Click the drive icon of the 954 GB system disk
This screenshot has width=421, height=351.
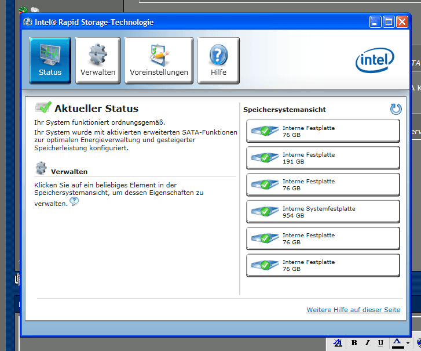pos(265,211)
